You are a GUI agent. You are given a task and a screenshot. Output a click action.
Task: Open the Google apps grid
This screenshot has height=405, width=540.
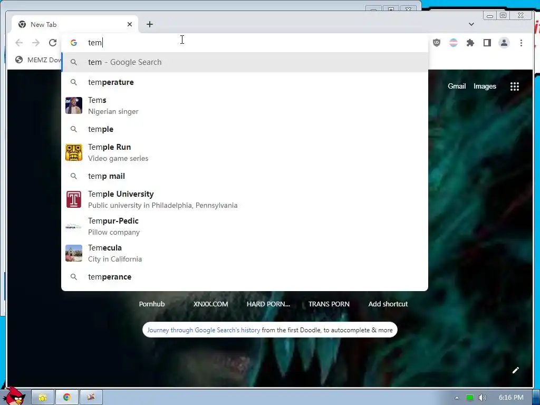click(515, 86)
